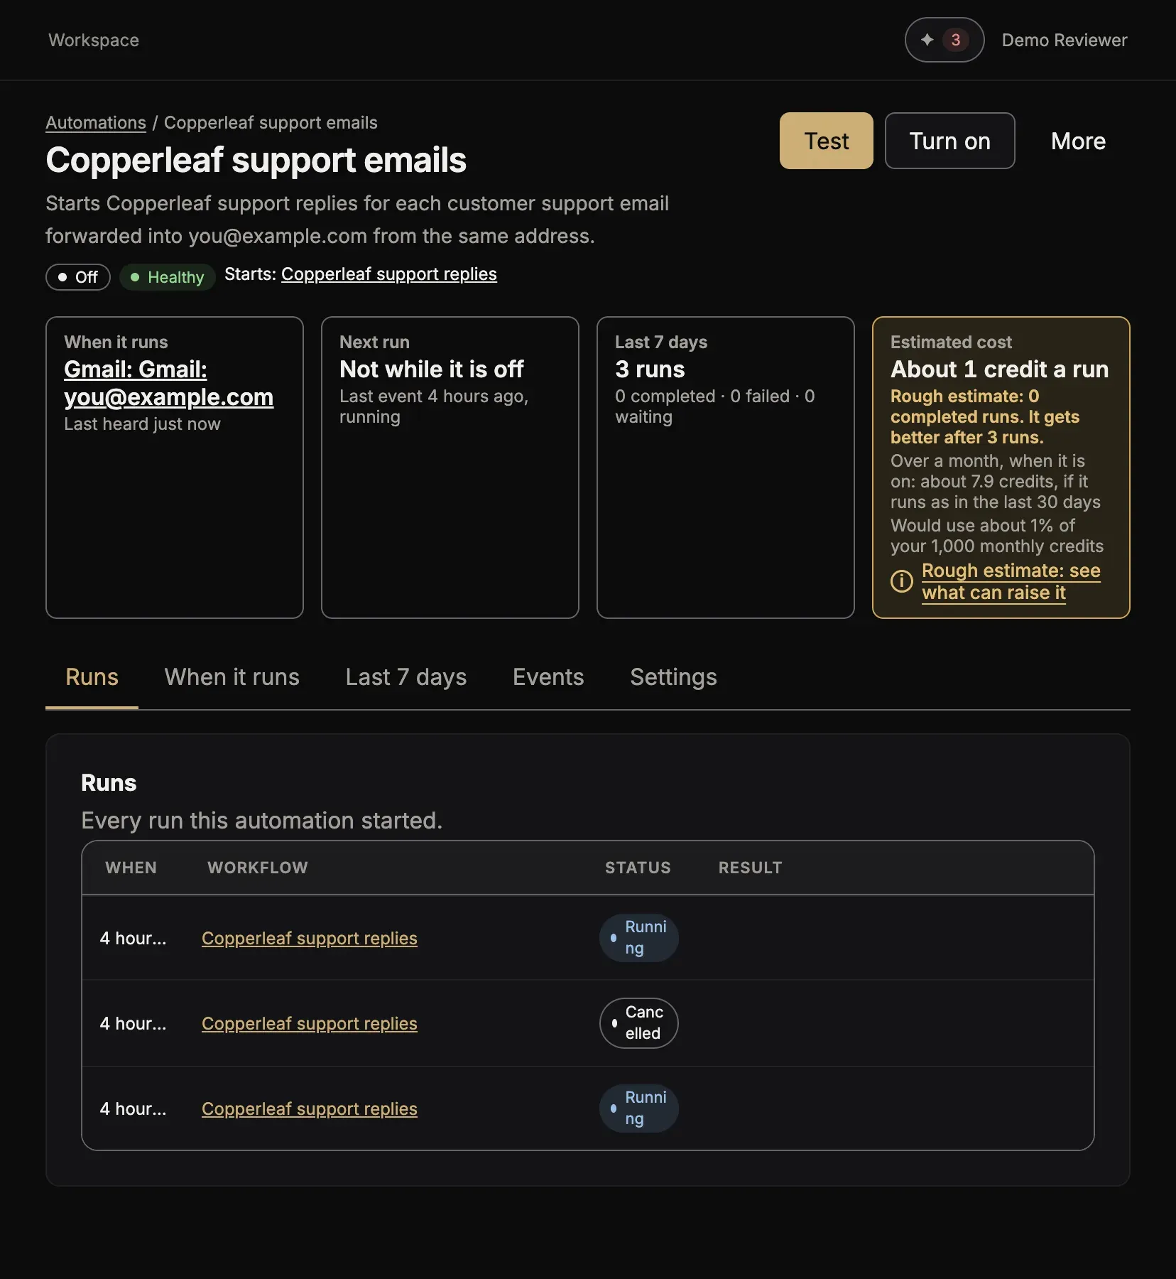The image size is (1176, 1279).
Task: Select the Last 7 days tab
Action: [x=406, y=676]
